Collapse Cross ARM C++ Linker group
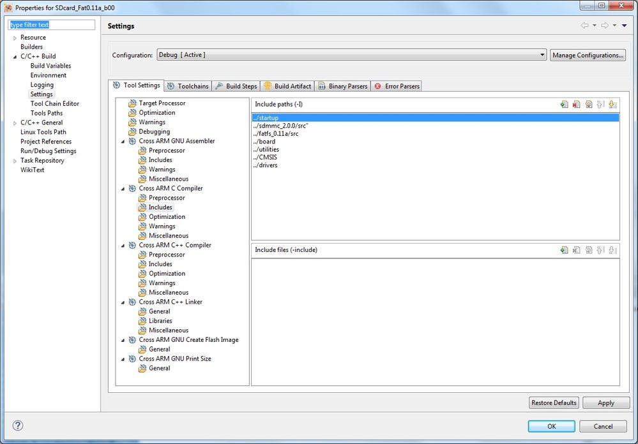This screenshot has height=444, width=638. coord(123,302)
